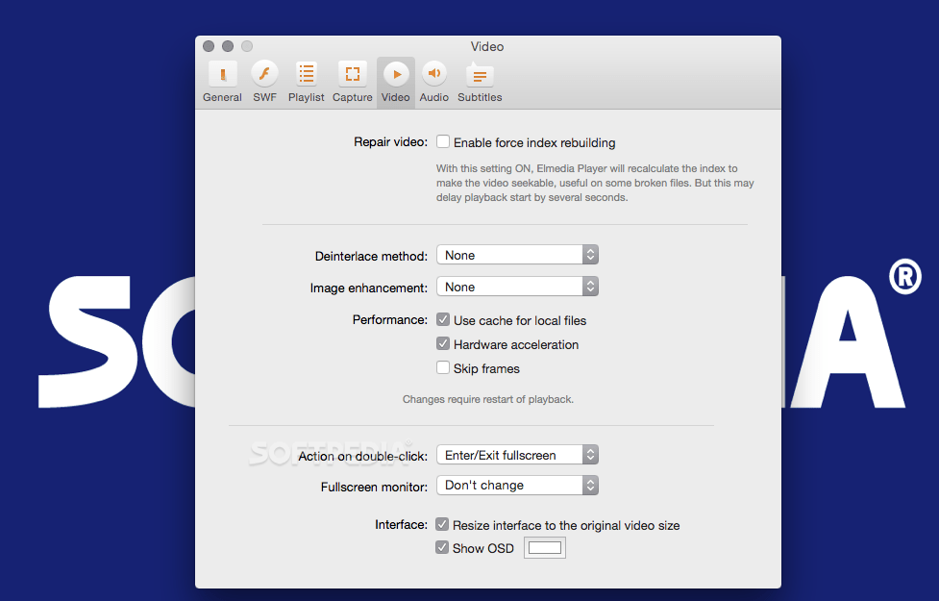Click the SWF lightning bolt icon

point(264,74)
